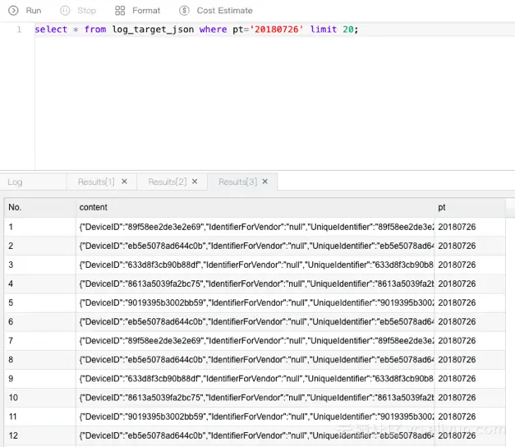The width and height of the screenshot is (515, 447).
Task: Select content cell of row 6
Action: 255,322
